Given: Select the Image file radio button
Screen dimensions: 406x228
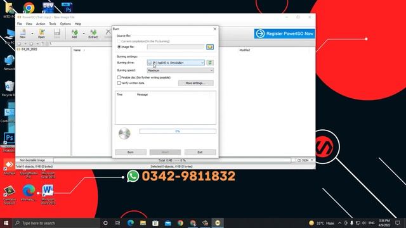Looking at the screenshot, I should point(119,47).
